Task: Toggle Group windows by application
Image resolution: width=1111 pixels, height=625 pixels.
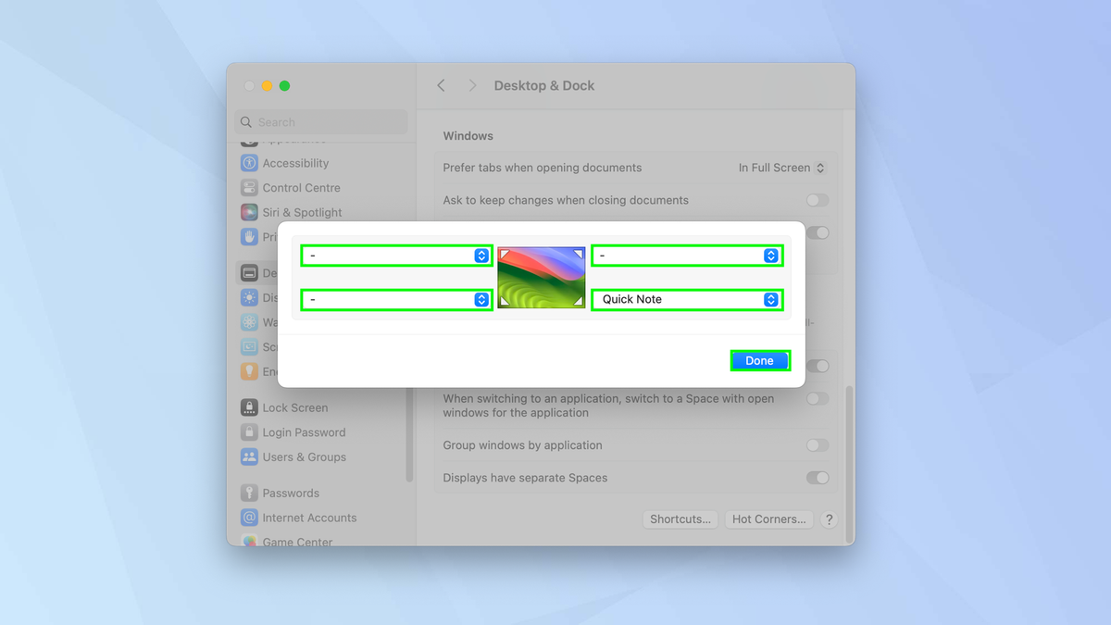Action: (x=817, y=445)
